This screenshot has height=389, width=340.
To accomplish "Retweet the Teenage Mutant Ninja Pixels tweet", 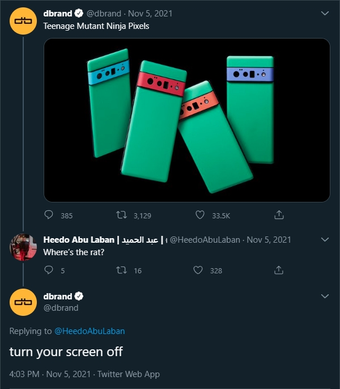I will click(121, 215).
